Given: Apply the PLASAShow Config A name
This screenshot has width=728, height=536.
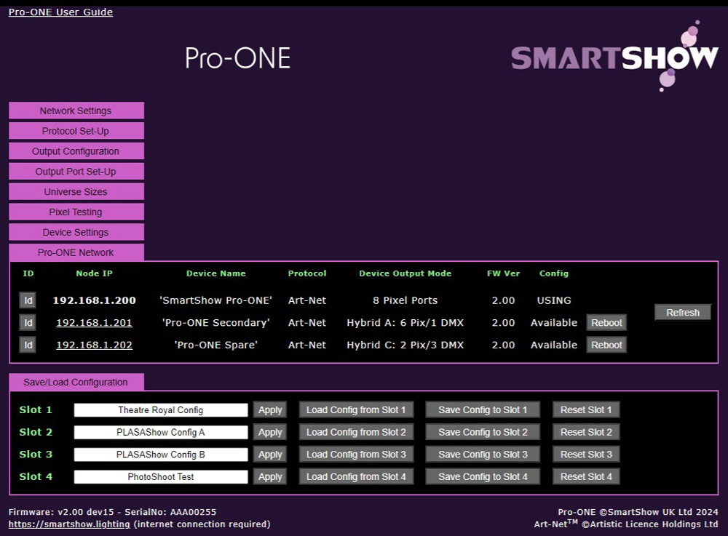Looking at the screenshot, I should click(270, 433).
